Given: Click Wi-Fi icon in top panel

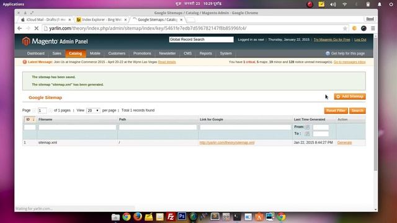Looking at the screenshot, I should (x=345, y=4).
